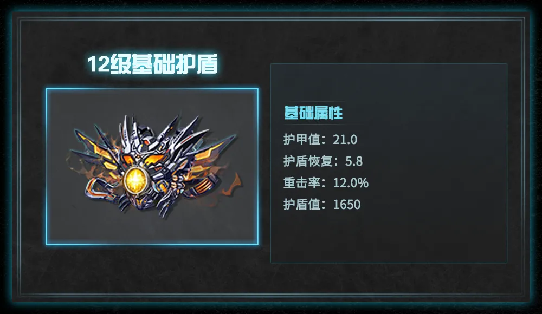
Task: Click the blue glowing image frame border
Action: [x=152, y=89]
